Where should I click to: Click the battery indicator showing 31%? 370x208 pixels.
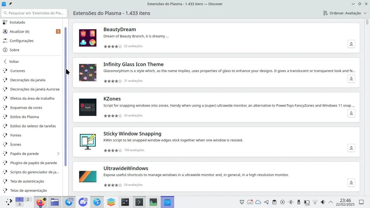[x=307, y=202]
